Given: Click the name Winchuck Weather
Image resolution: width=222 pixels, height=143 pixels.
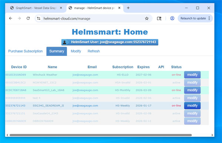Looking at the screenshot, I should point(45,75).
